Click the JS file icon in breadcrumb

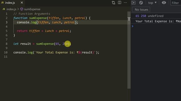(x=4, y=9)
